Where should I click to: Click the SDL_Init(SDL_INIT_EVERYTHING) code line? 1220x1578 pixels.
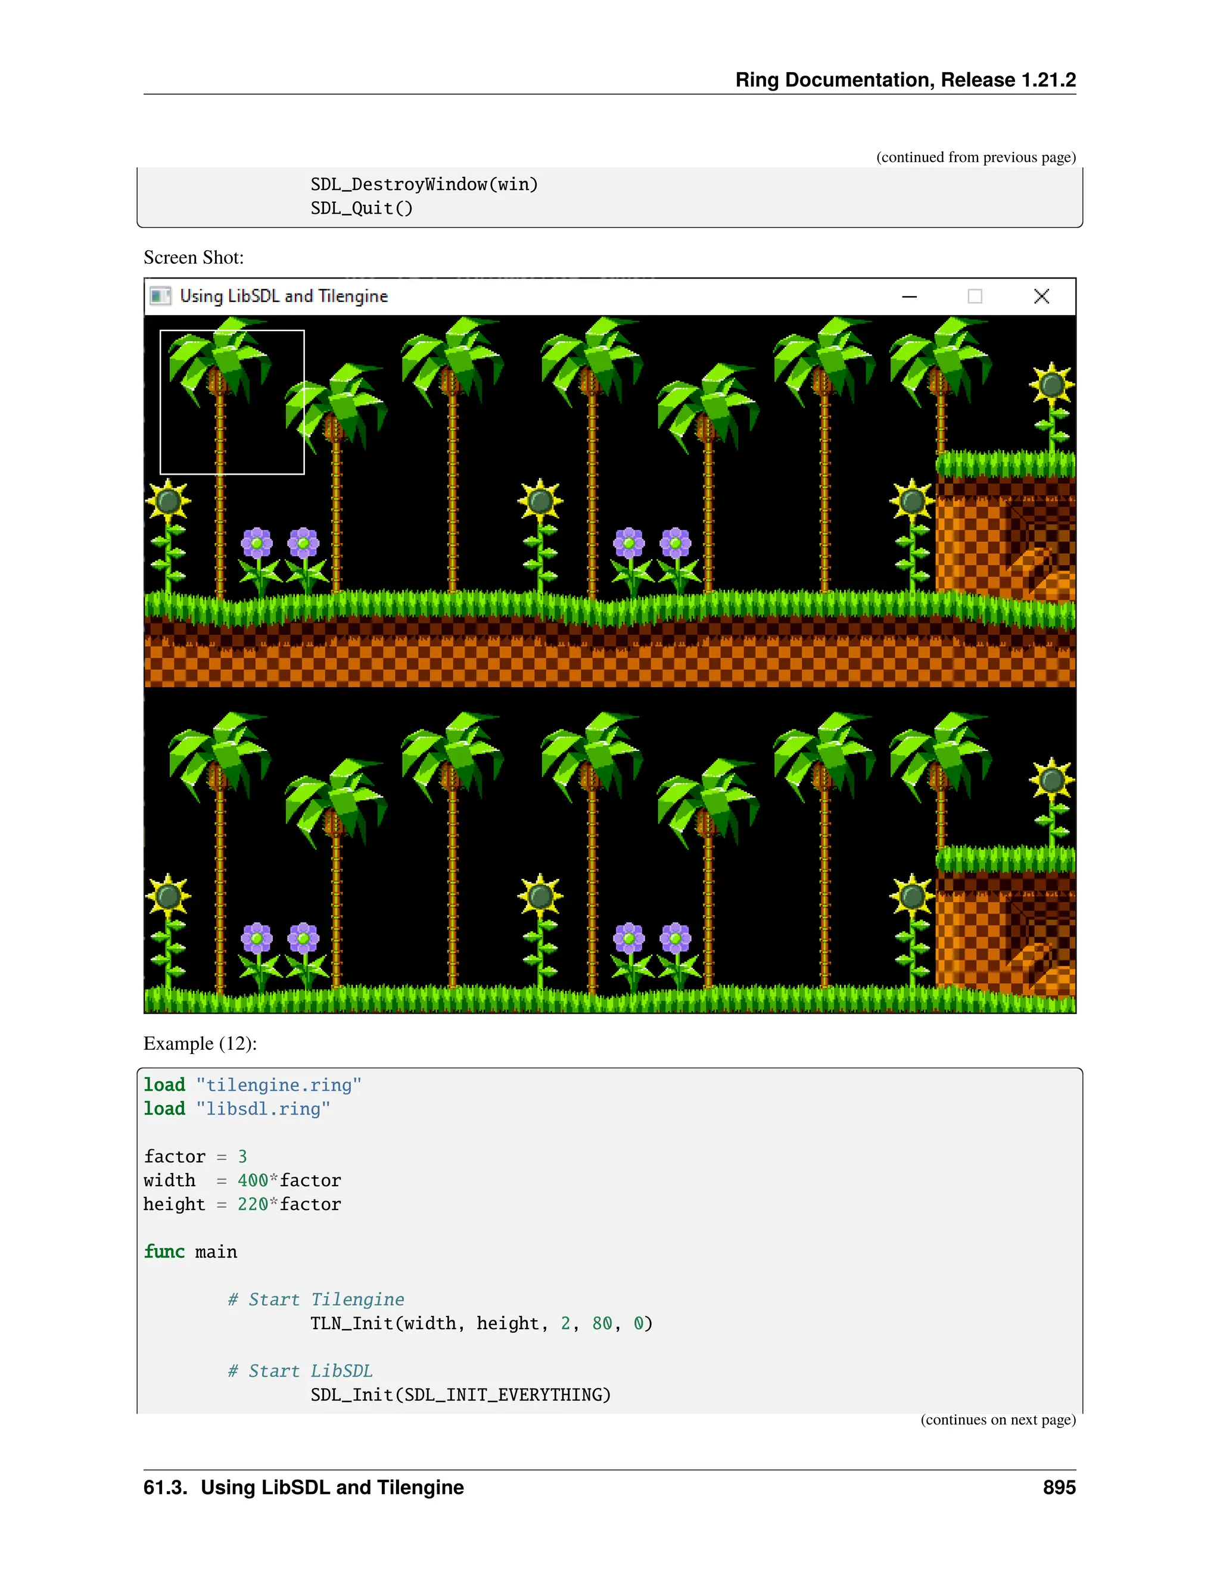pos(460,1395)
